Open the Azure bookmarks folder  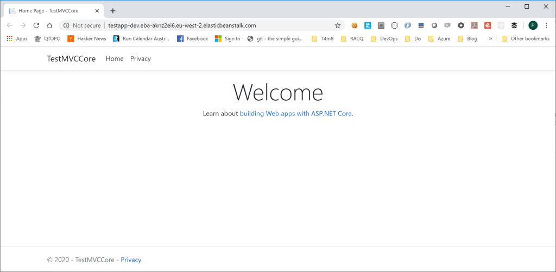[x=439, y=38]
